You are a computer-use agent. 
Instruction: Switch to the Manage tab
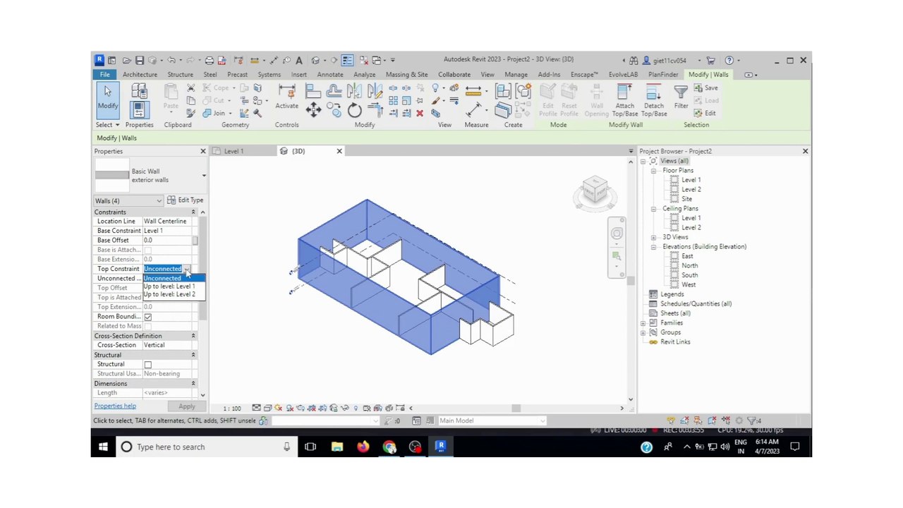(x=516, y=75)
